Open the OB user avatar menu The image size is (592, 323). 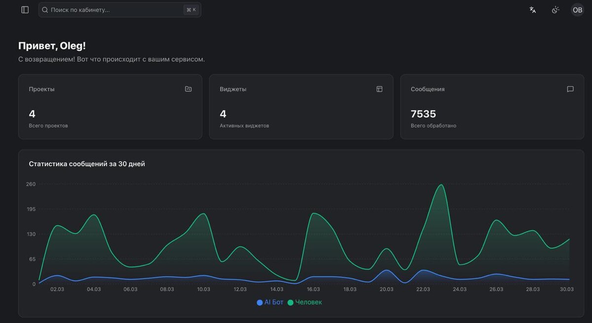click(x=577, y=10)
